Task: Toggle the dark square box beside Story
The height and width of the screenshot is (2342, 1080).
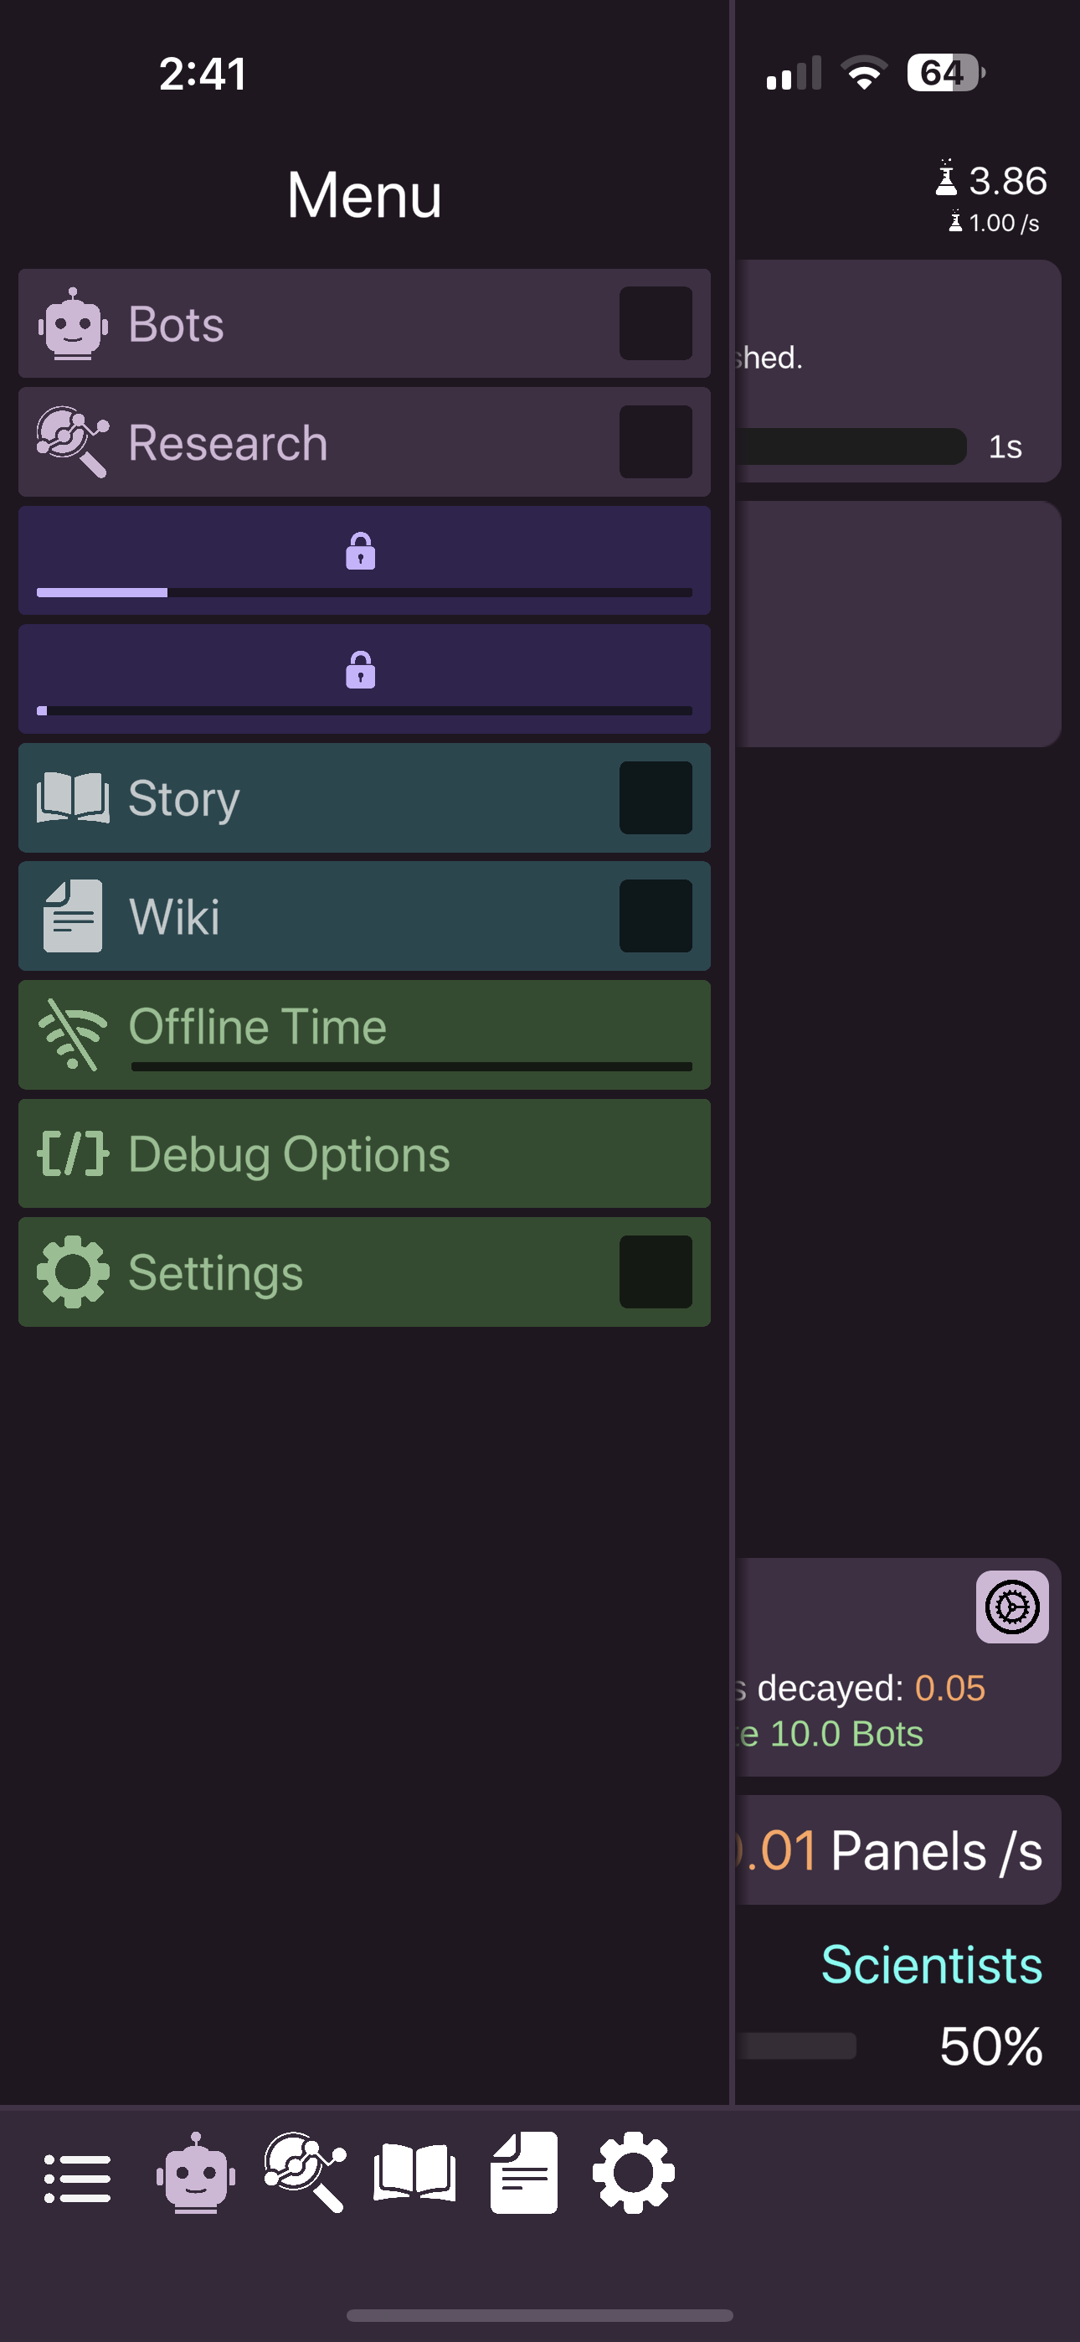Action: click(656, 797)
